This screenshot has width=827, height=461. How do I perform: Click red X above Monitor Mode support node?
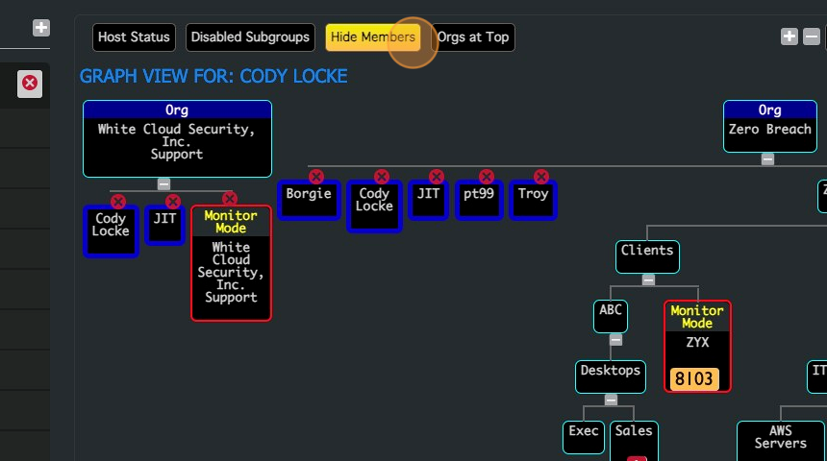pyautogui.click(x=230, y=199)
